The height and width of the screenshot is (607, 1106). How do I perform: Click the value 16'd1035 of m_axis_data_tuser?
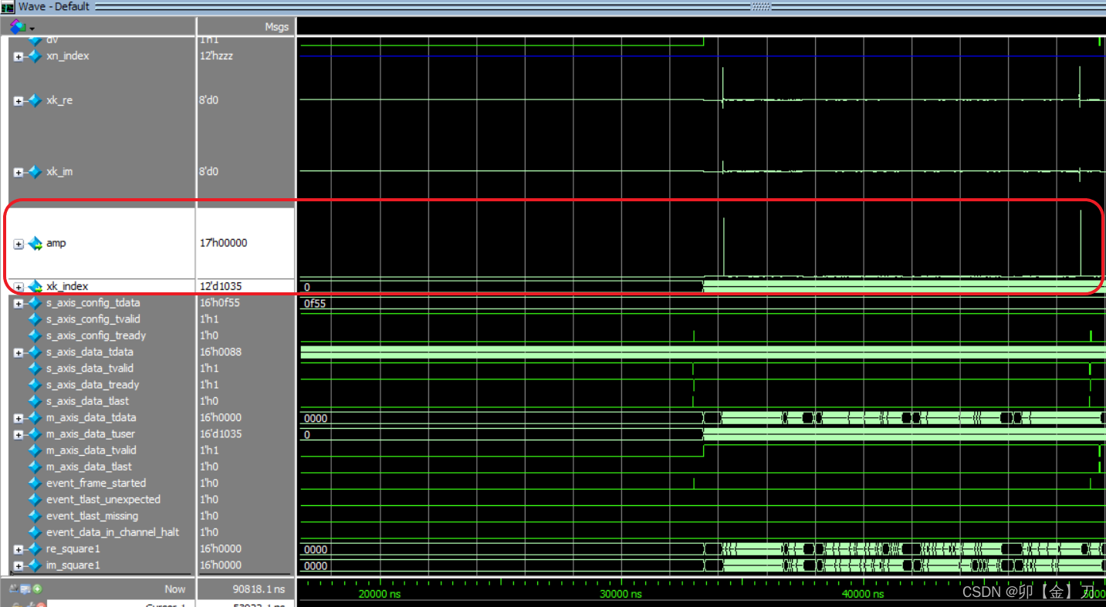click(x=221, y=433)
